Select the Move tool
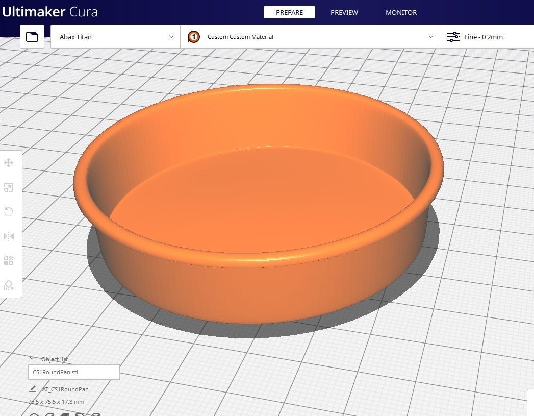 click(x=9, y=163)
